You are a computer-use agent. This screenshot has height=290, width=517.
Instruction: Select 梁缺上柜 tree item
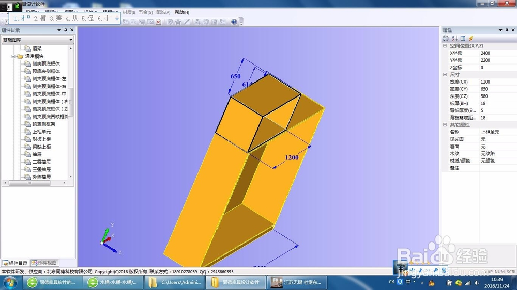pyautogui.click(x=41, y=147)
